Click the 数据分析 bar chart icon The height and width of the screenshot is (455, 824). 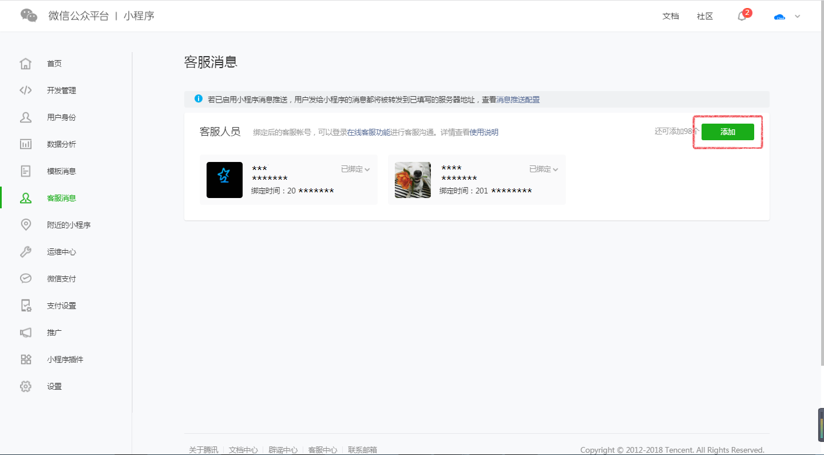[x=26, y=144]
